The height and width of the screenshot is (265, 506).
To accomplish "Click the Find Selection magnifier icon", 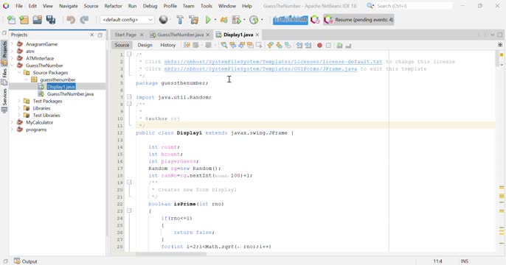I will point(224,46).
